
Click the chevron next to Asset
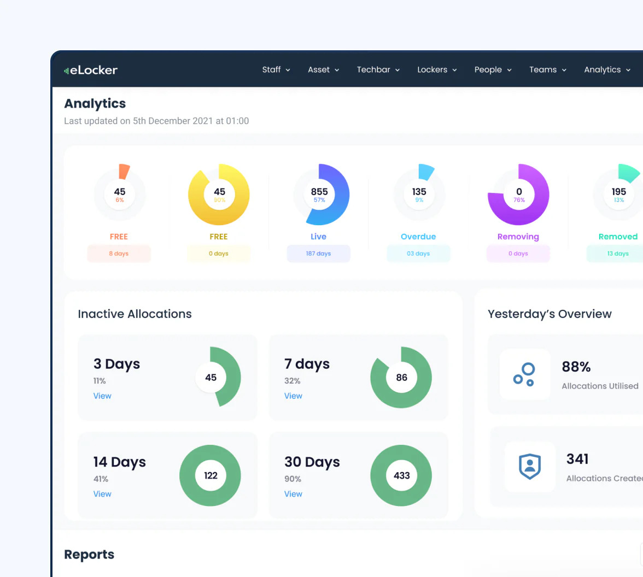[337, 70]
